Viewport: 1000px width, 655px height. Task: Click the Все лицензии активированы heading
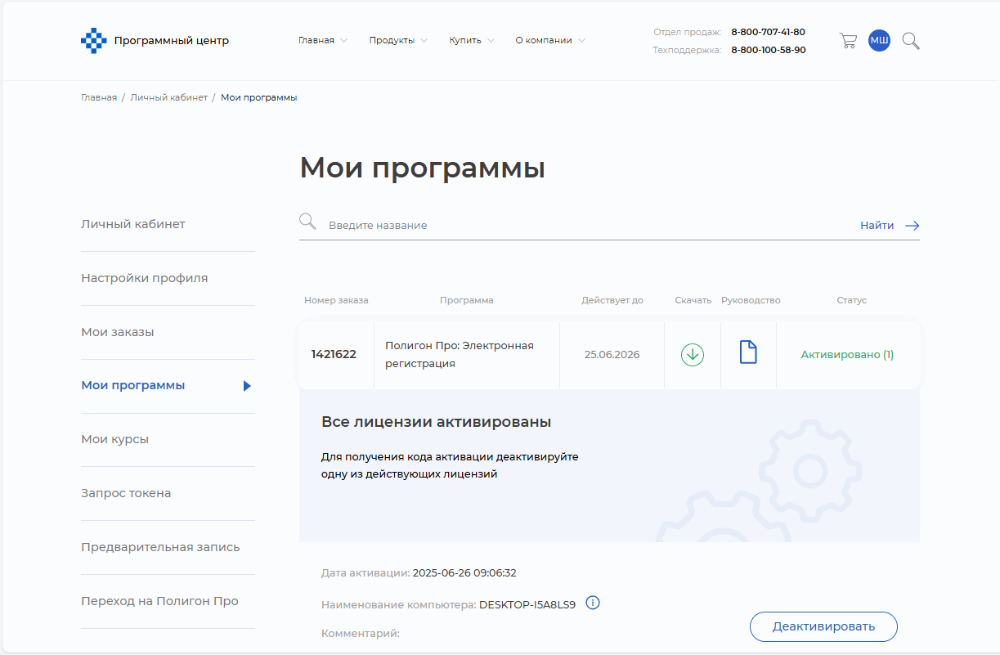tap(437, 422)
